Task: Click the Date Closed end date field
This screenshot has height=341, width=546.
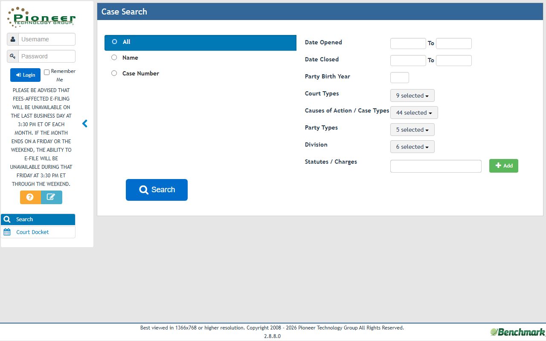Action: click(x=454, y=61)
